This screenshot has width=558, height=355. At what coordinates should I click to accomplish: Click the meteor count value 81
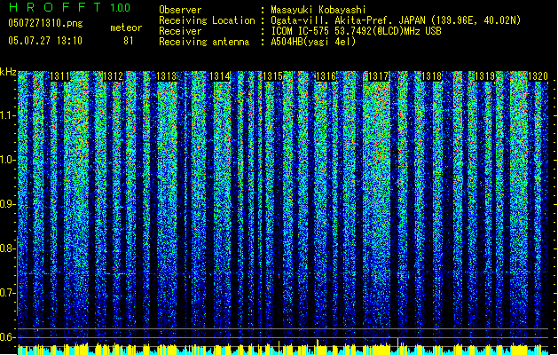pos(129,41)
